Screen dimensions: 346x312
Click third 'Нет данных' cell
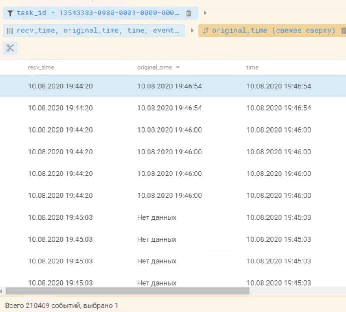[x=157, y=261]
